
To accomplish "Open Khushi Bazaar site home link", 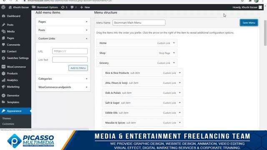I will pos(19,7).
